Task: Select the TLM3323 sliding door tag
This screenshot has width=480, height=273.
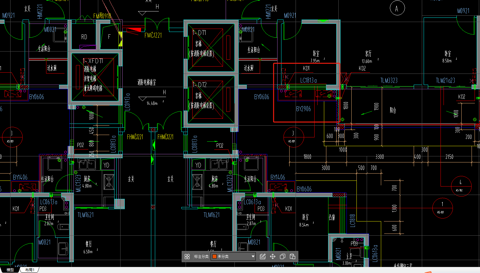Action: [x=389, y=80]
